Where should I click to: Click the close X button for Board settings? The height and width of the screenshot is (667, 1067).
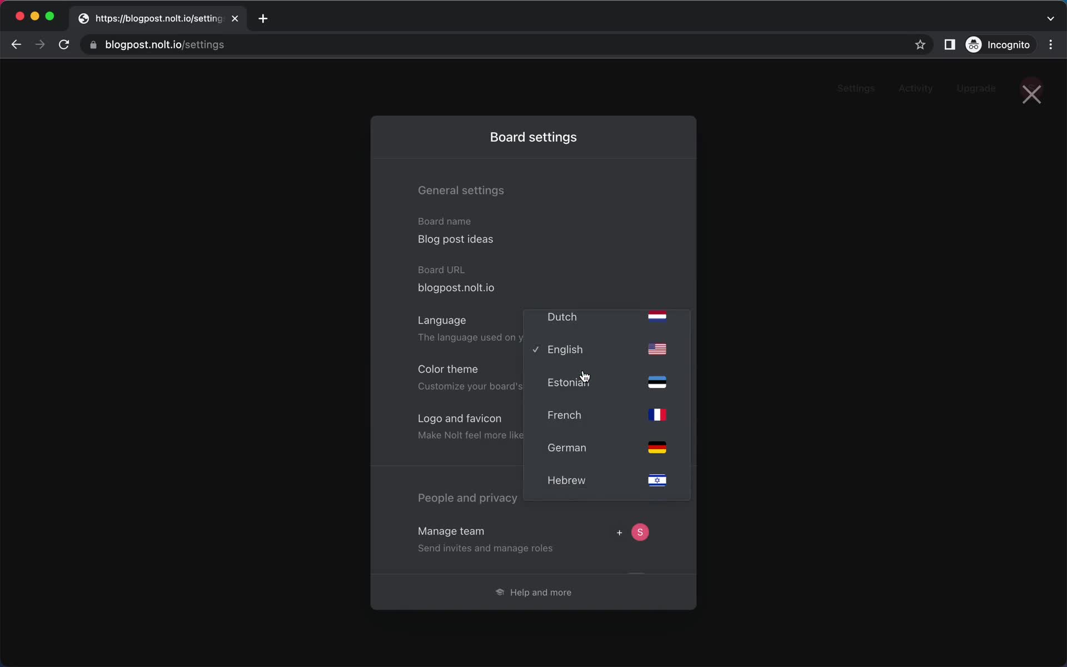(1031, 94)
